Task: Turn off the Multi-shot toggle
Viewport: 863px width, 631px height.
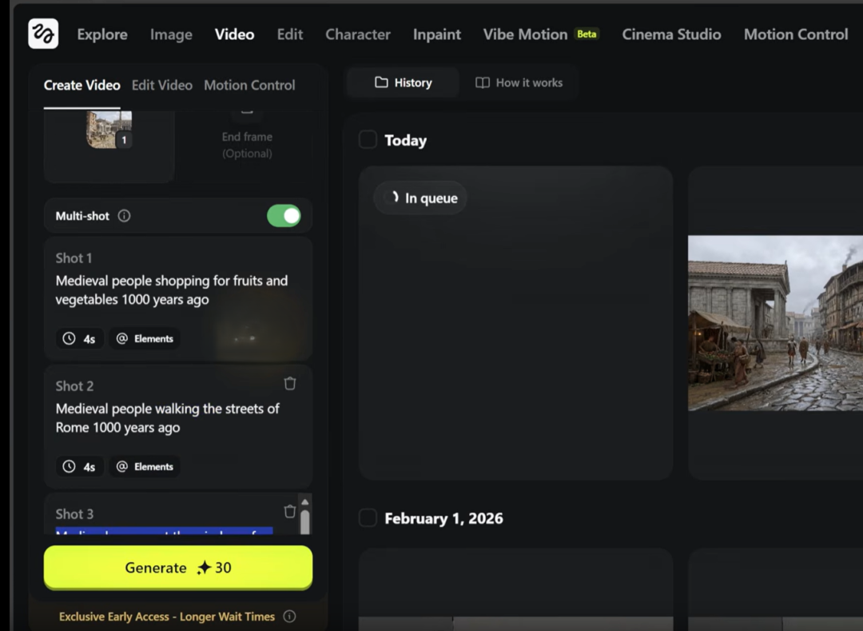Action: pos(284,216)
